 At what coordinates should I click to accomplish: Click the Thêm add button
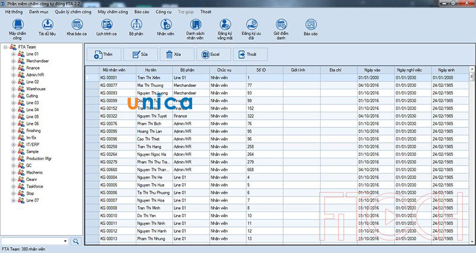tap(104, 54)
